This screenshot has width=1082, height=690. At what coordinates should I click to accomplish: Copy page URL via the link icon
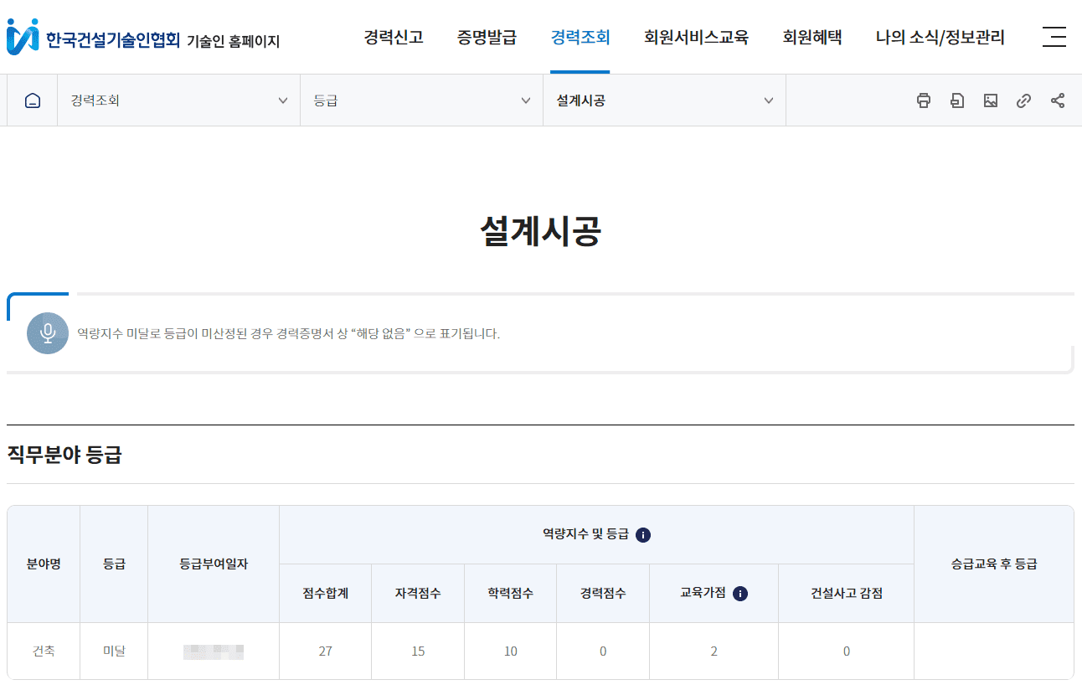click(1023, 100)
